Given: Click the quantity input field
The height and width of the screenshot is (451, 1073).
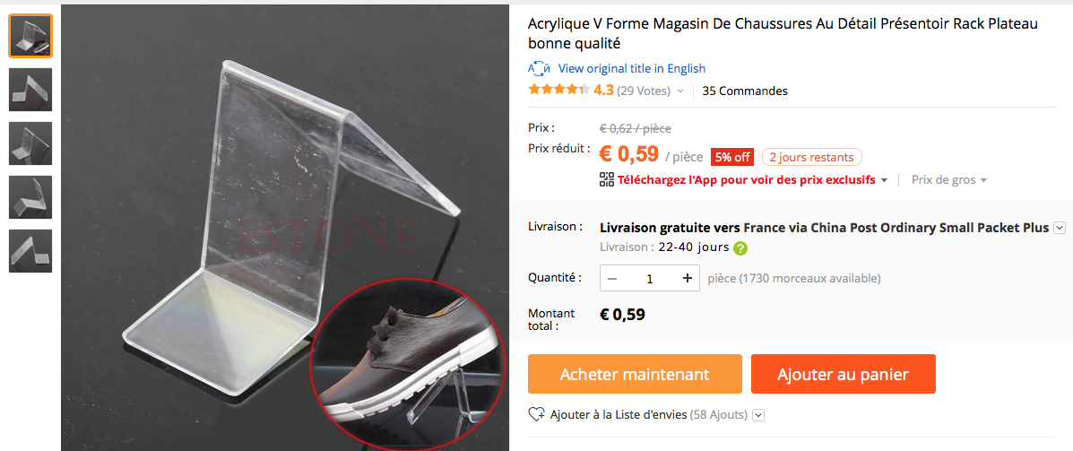Looking at the screenshot, I should (x=649, y=279).
